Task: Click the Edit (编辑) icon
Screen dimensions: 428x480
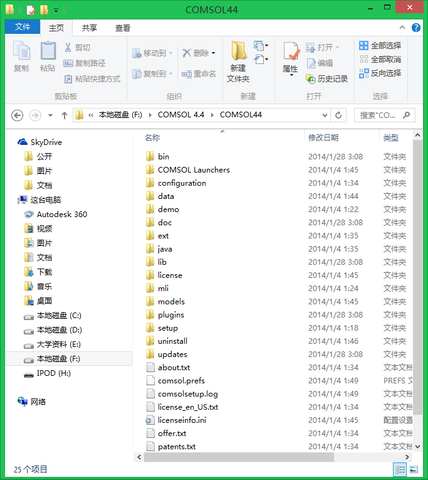Action: 311,63
